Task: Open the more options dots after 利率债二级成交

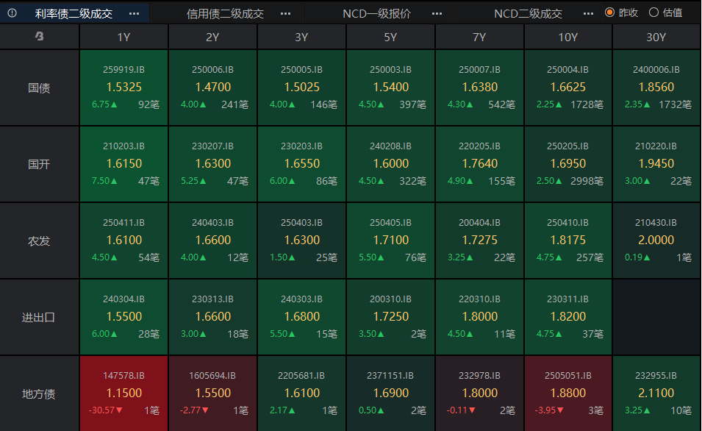Action: 134,13
